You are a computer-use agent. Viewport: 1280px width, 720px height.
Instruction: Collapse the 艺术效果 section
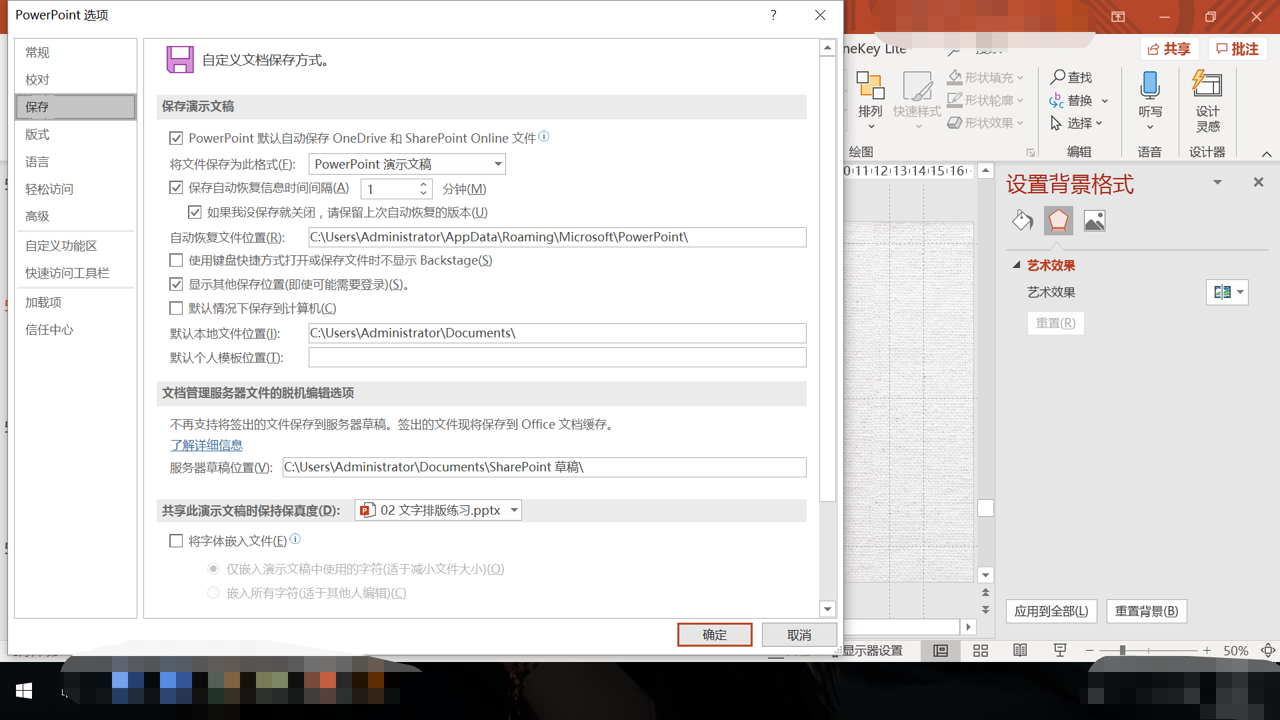tap(1017, 265)
